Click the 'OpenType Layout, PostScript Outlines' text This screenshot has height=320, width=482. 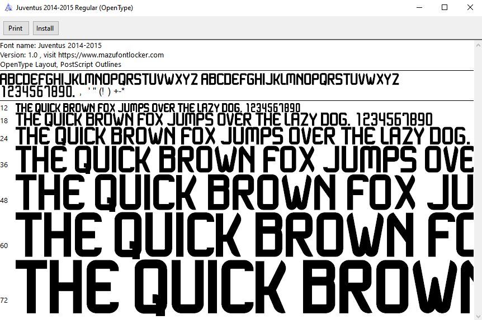pos(60,65)
